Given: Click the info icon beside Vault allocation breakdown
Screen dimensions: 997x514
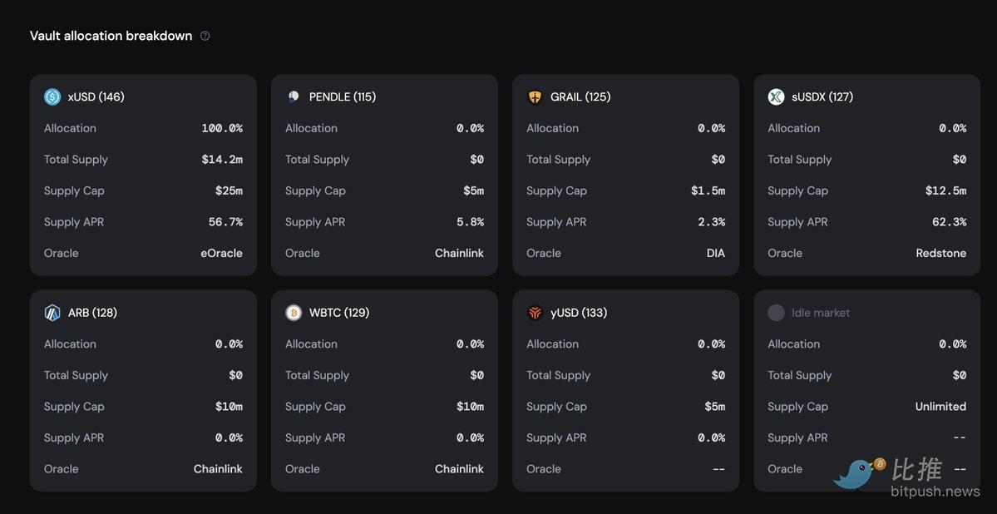Looking at the screenshot, I should (205, 36).
